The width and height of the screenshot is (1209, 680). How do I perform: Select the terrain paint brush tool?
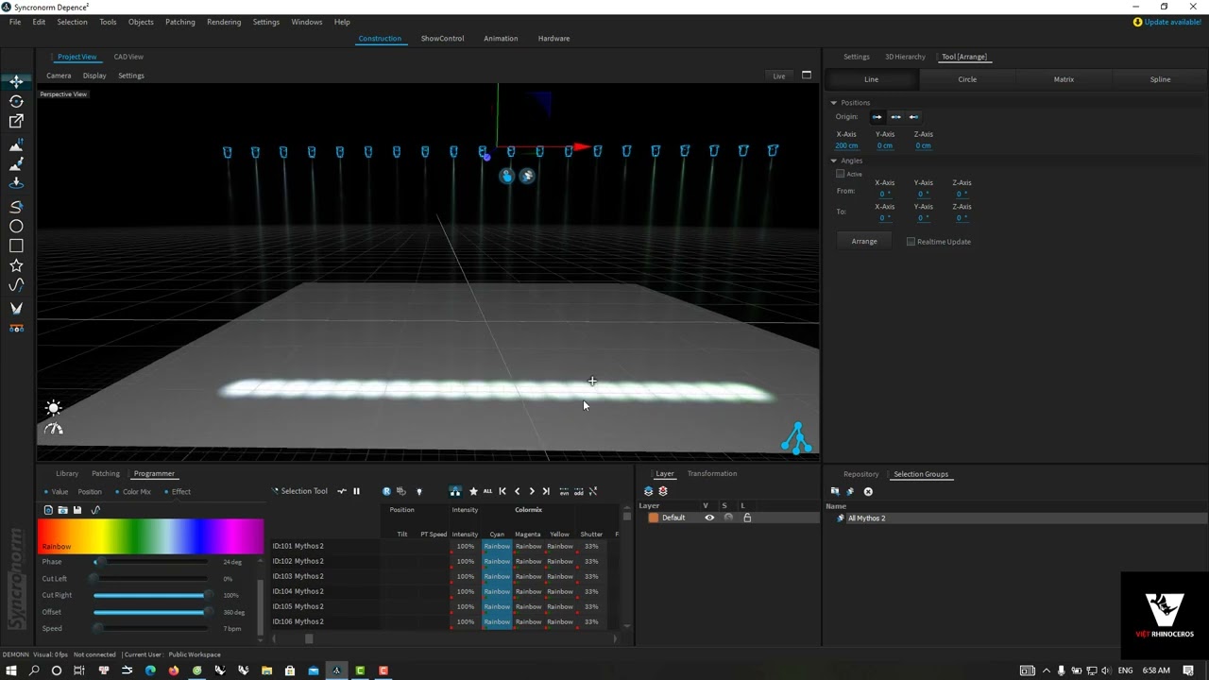coord(16,164)
